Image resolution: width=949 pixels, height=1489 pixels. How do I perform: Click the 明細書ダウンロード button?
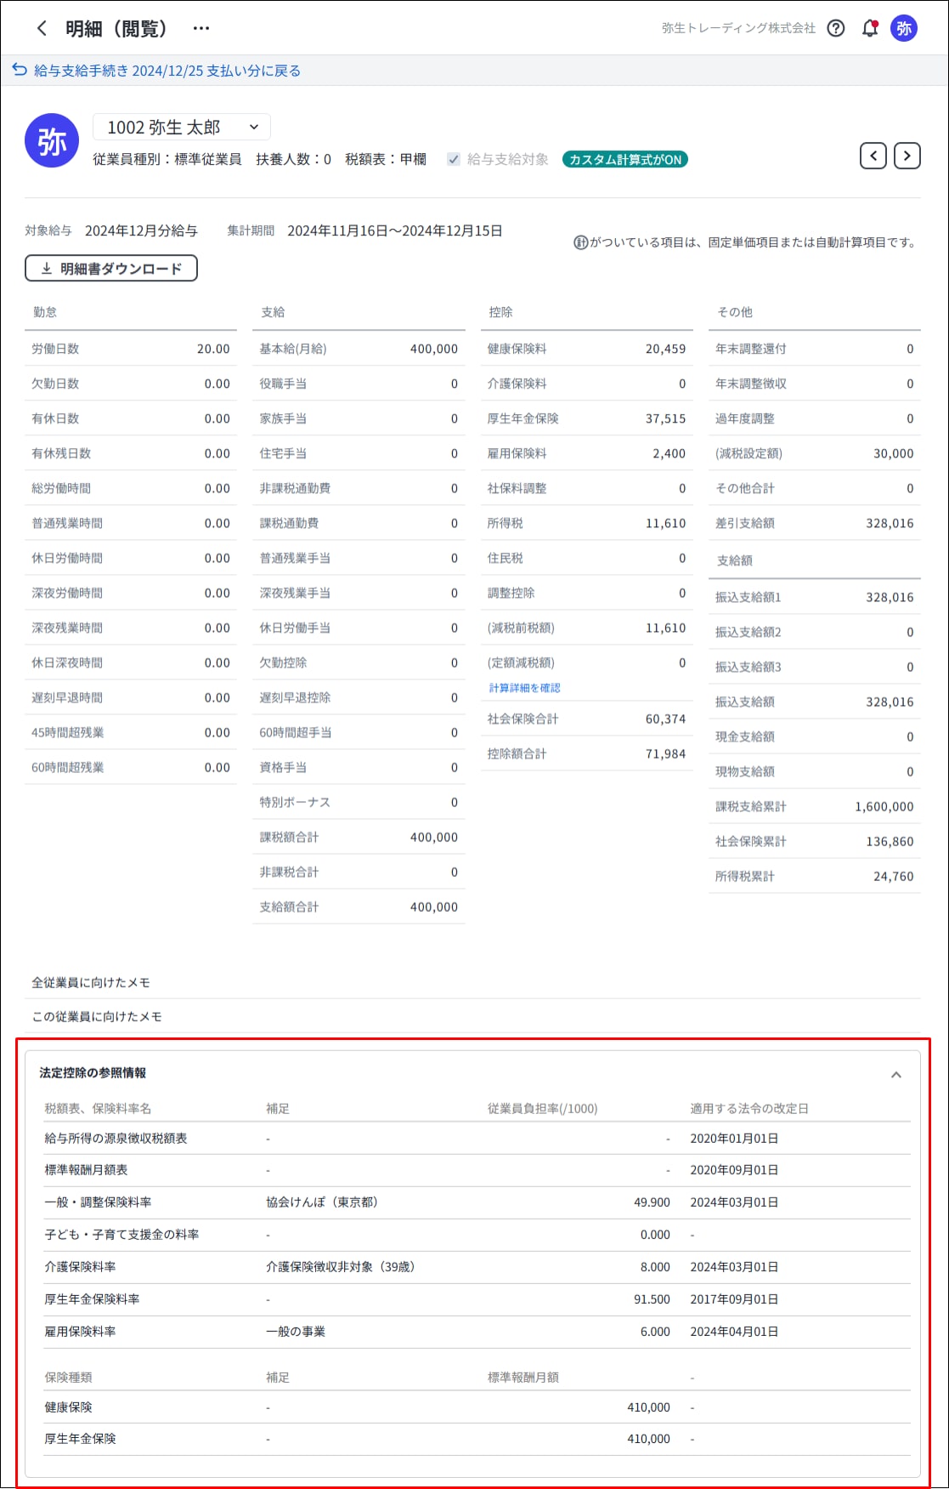111,269
